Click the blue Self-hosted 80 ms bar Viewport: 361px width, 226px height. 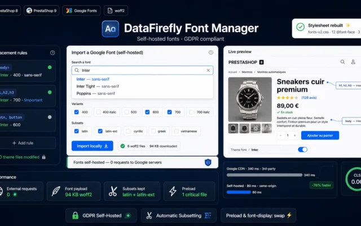pos(239,192)
